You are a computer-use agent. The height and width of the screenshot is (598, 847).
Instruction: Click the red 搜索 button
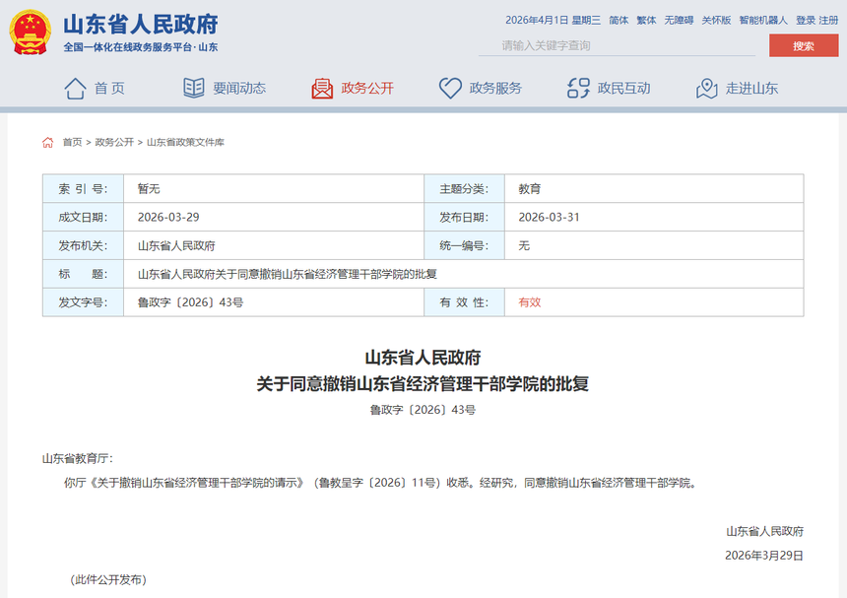(804, 46)
